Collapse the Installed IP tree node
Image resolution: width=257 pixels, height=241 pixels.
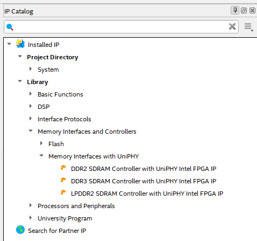(9, 44)
